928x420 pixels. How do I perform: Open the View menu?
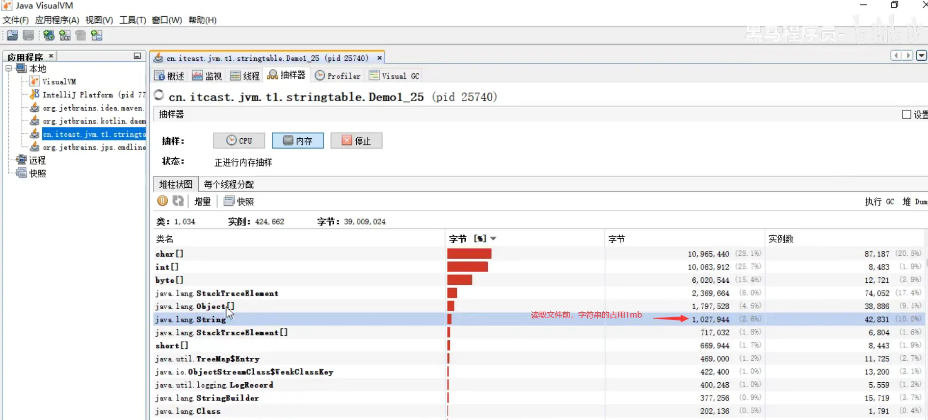(99, 20)
